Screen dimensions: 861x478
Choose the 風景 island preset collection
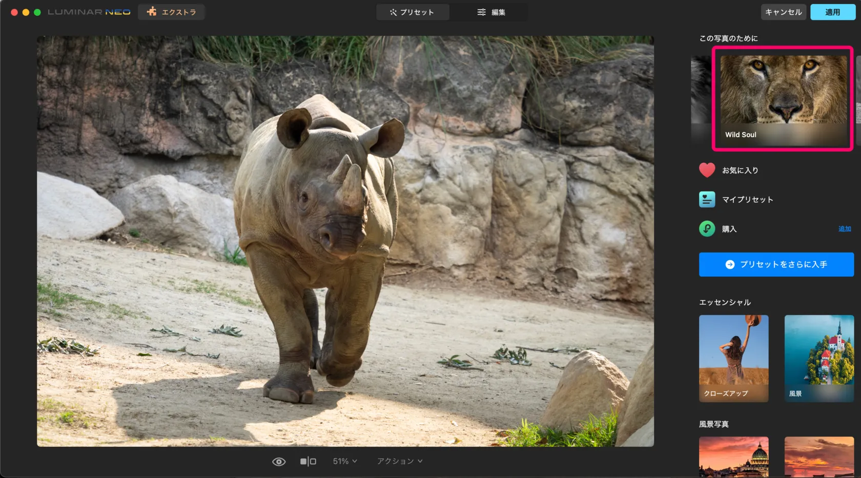click(818, 358)
